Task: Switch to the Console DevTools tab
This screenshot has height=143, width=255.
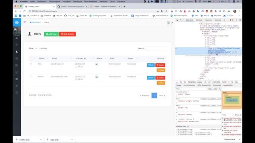Action: click(x=199, y=20)
